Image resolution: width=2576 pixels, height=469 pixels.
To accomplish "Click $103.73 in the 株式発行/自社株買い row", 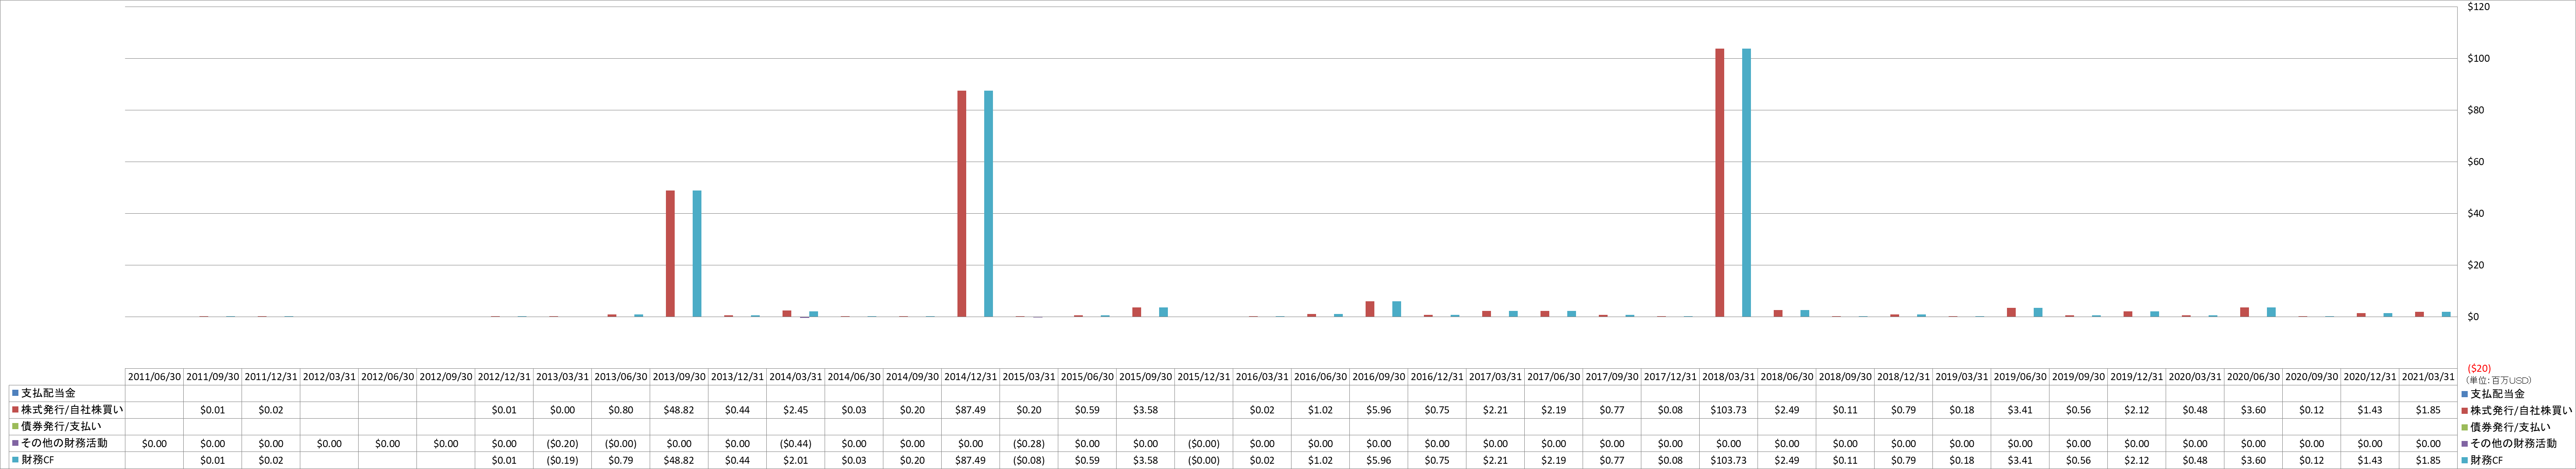I will pyautogui.click(x=1728, y=410).
